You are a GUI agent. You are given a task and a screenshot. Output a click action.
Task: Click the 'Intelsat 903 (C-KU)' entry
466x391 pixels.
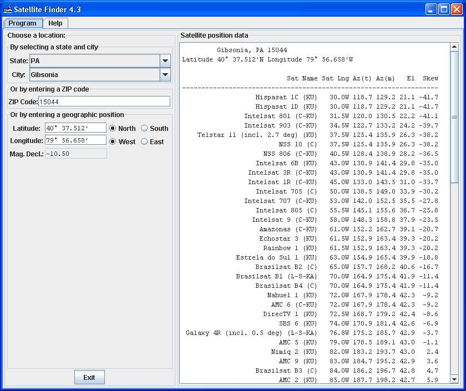[x=281, y=126]
